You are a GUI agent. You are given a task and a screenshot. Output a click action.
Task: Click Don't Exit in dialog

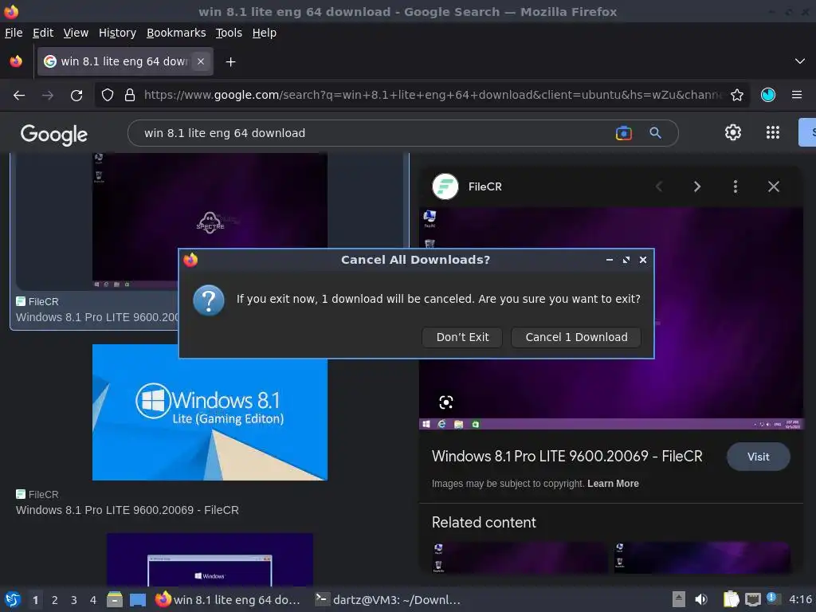point(462,337)
